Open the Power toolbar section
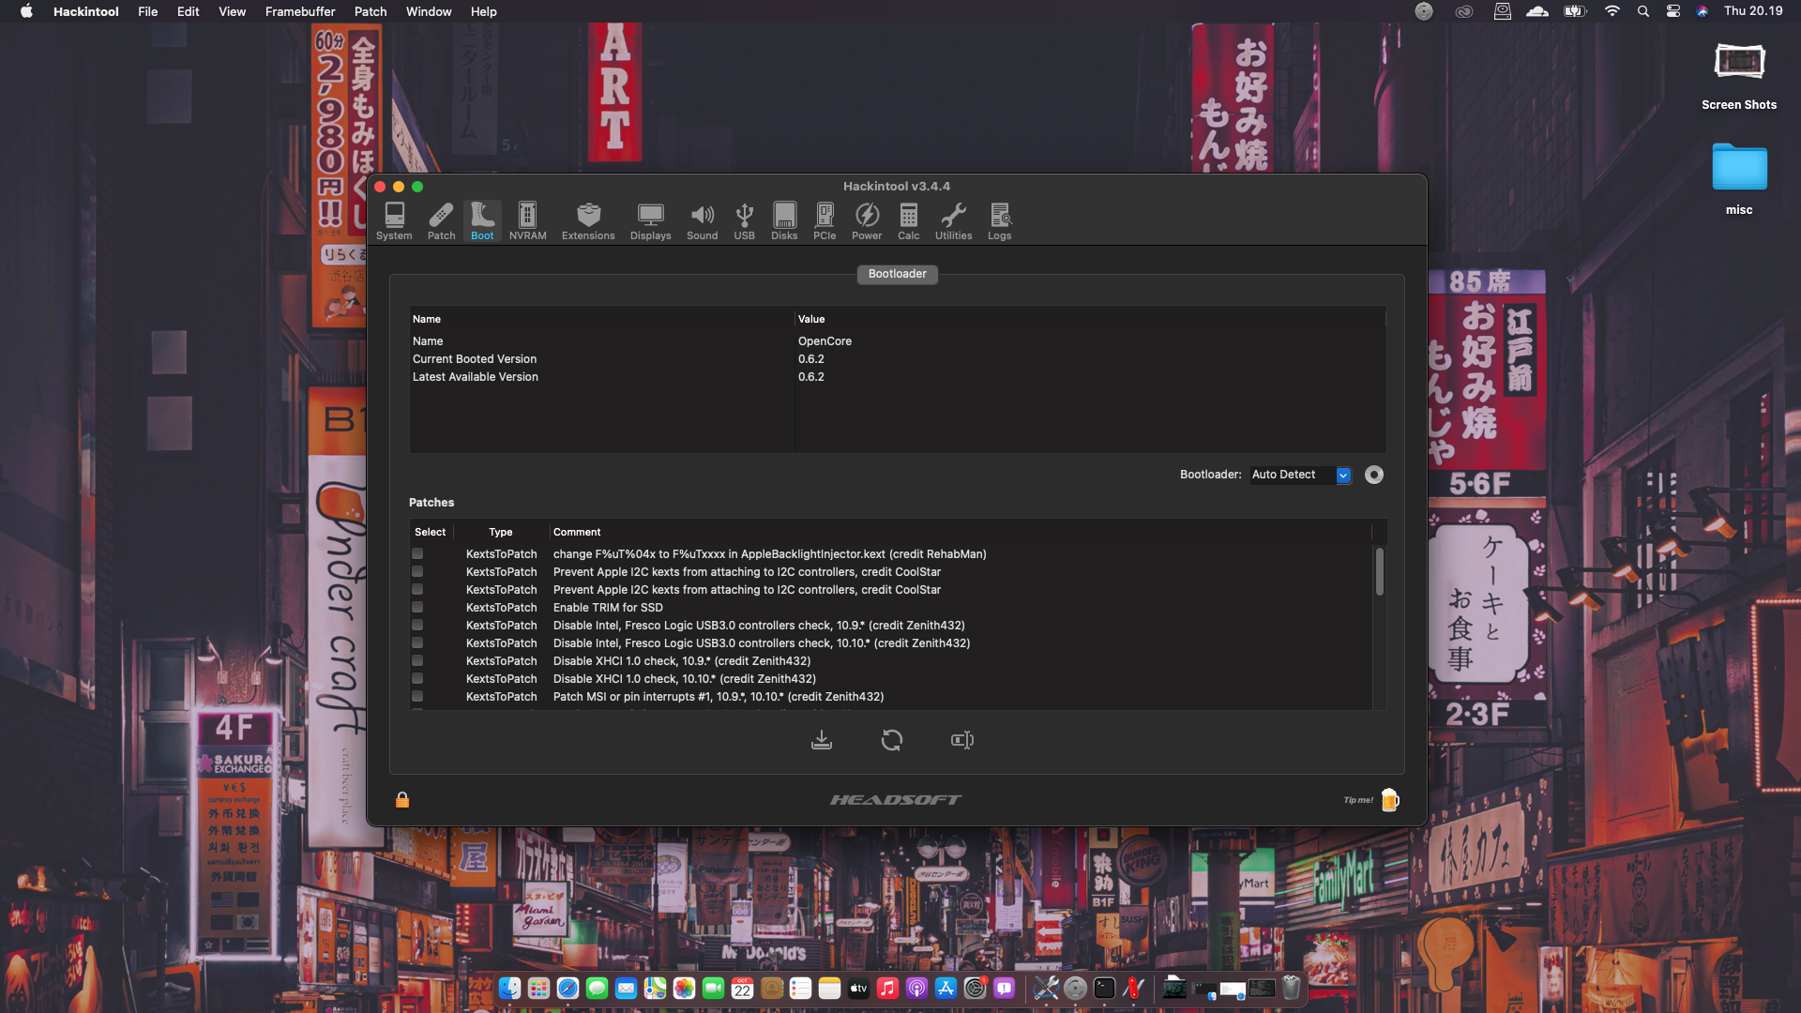Image resolution: width=1801 pixels, height=1013 pixels. 866,221
